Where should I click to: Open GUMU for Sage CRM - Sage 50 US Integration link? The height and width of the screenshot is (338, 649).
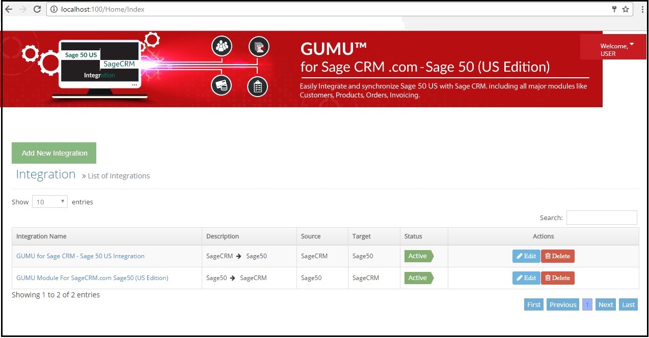[x=80, y=256]
